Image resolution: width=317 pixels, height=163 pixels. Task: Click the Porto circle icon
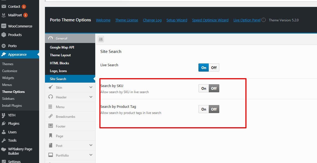point(4,46)
